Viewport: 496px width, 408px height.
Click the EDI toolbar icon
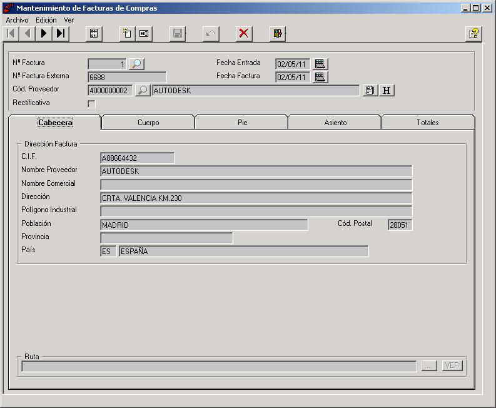(x=144, y=34)
